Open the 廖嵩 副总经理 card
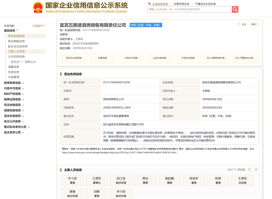Image resolution: width=272 pixels, height=199 pixels. 73,194
